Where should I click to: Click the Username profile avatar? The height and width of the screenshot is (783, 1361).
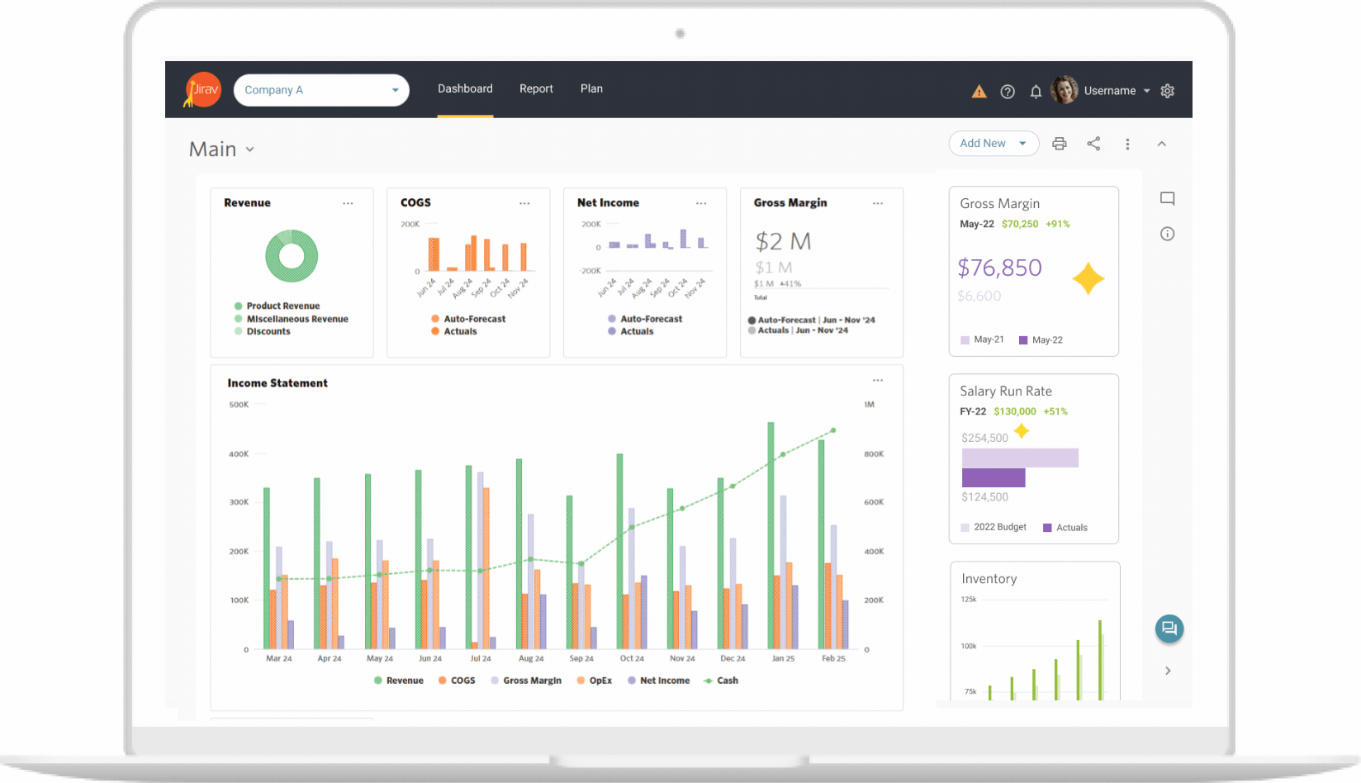1065,89
